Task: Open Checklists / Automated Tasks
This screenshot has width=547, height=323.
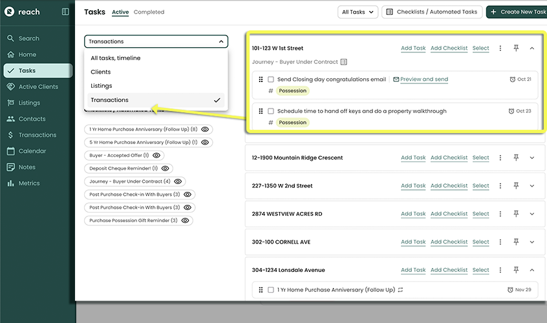Action: pos(431,12)
